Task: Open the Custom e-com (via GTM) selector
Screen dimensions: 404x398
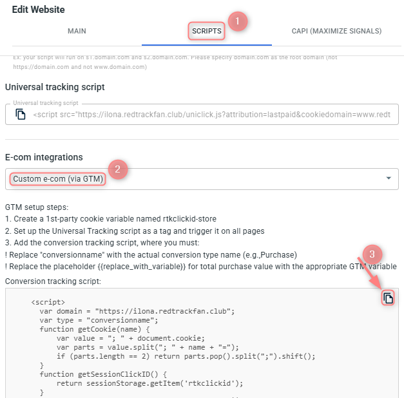Action: [x=202, y=179]
